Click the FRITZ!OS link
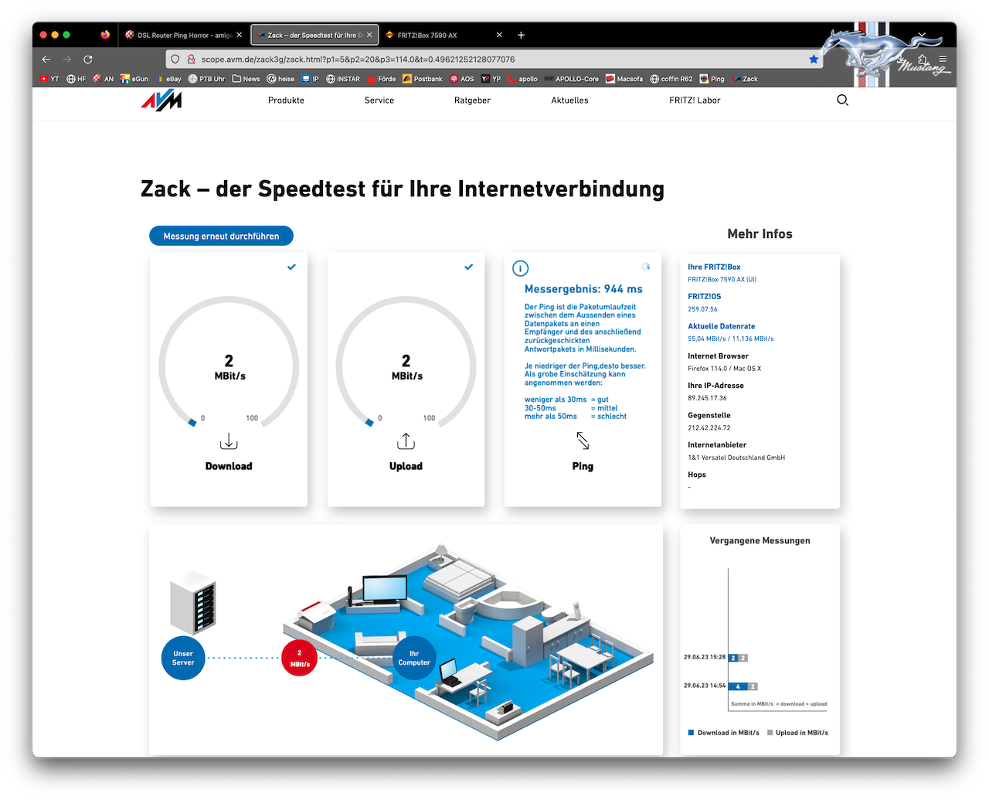989x800 pixels. coord(705,296)
